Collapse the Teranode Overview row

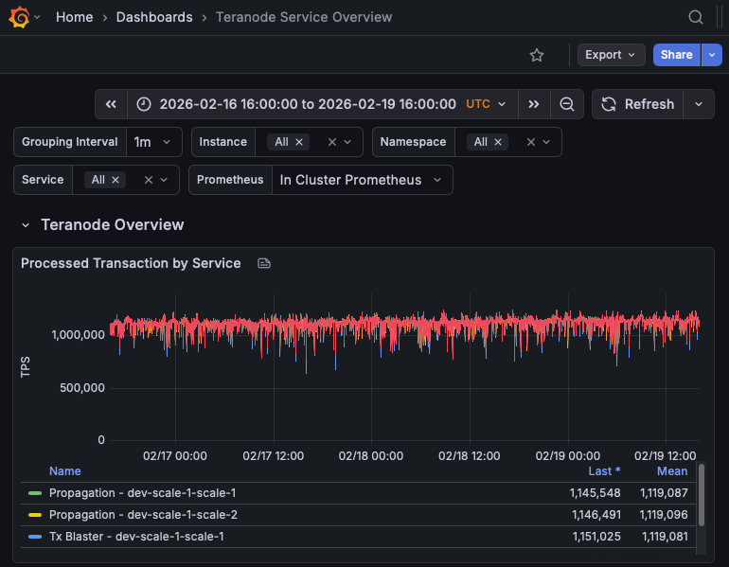click(x=26, y=225)
